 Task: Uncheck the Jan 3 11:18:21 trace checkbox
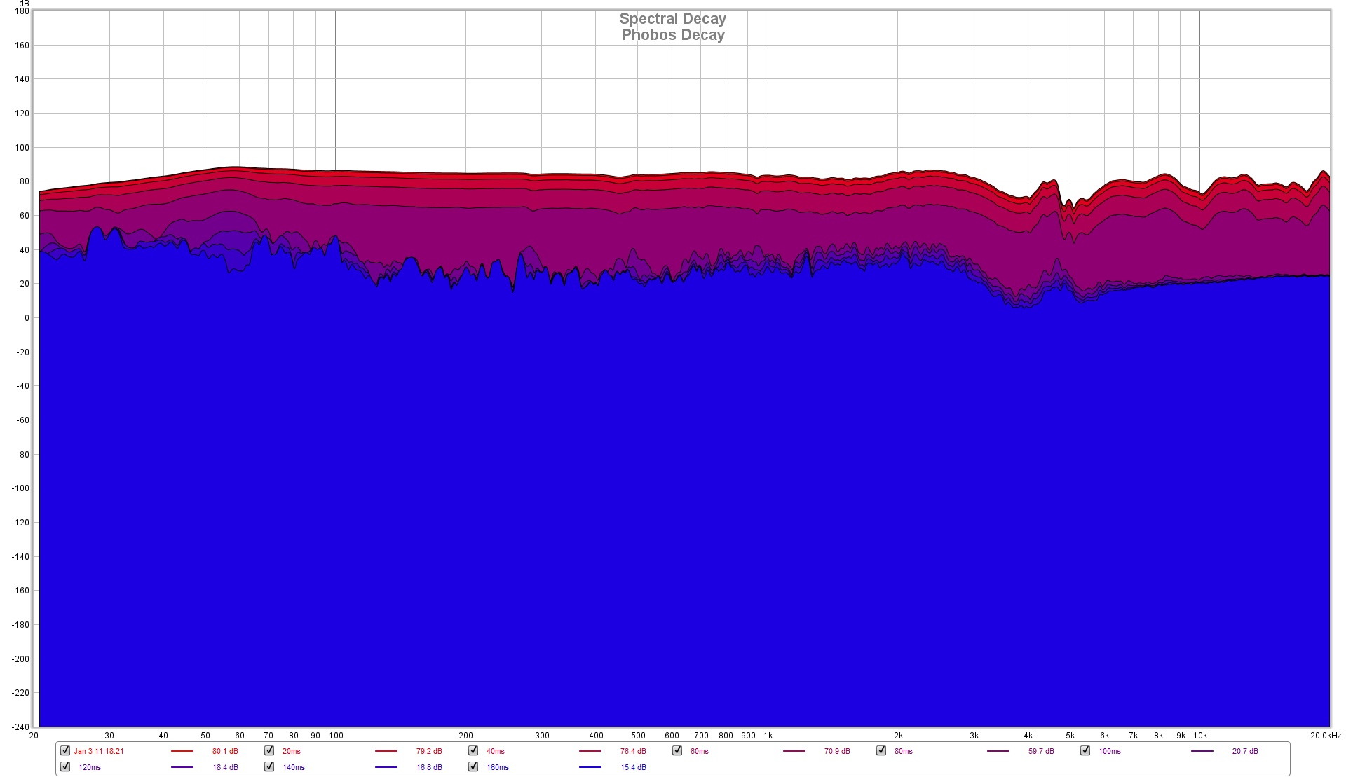(x=65, y=750)
